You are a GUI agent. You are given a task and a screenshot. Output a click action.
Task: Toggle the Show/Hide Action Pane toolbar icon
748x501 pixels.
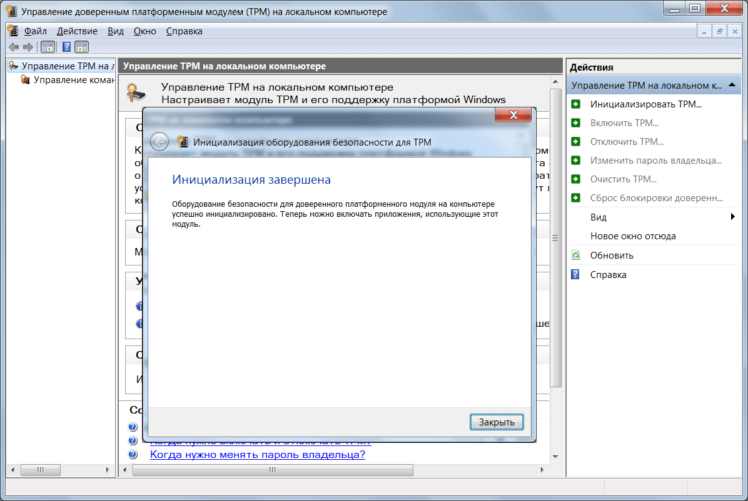coord(82,47)
